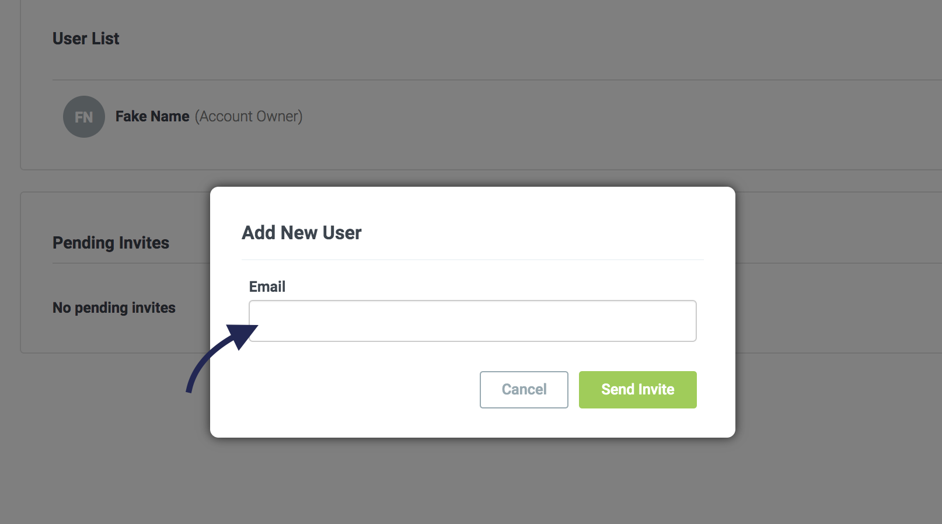This screenshot has height=524, width=942.
Task: Click the divider line below User List heading
Action: tap(497, 80)
